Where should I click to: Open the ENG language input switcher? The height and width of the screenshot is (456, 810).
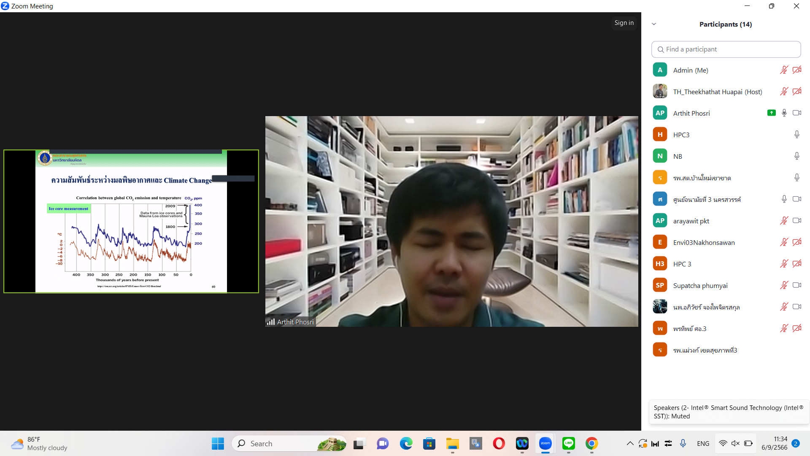pyautogui.click(x=703, y=443)
